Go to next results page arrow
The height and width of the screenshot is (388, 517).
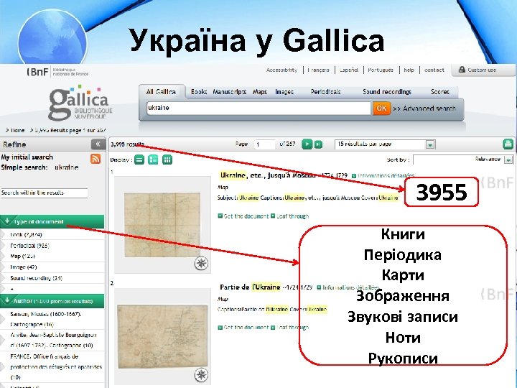coord(307,144)
